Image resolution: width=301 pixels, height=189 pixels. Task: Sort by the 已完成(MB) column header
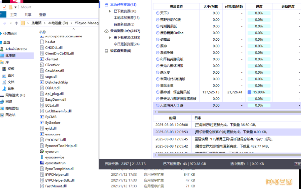(234, 6)
